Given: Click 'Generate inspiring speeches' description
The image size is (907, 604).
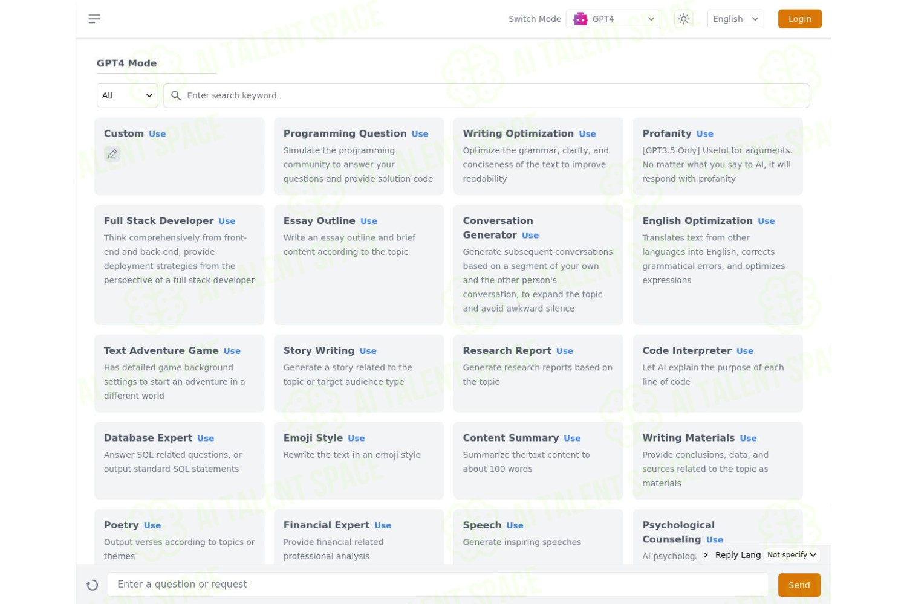Looking at the screenshot, I should [x=522, y=542].
